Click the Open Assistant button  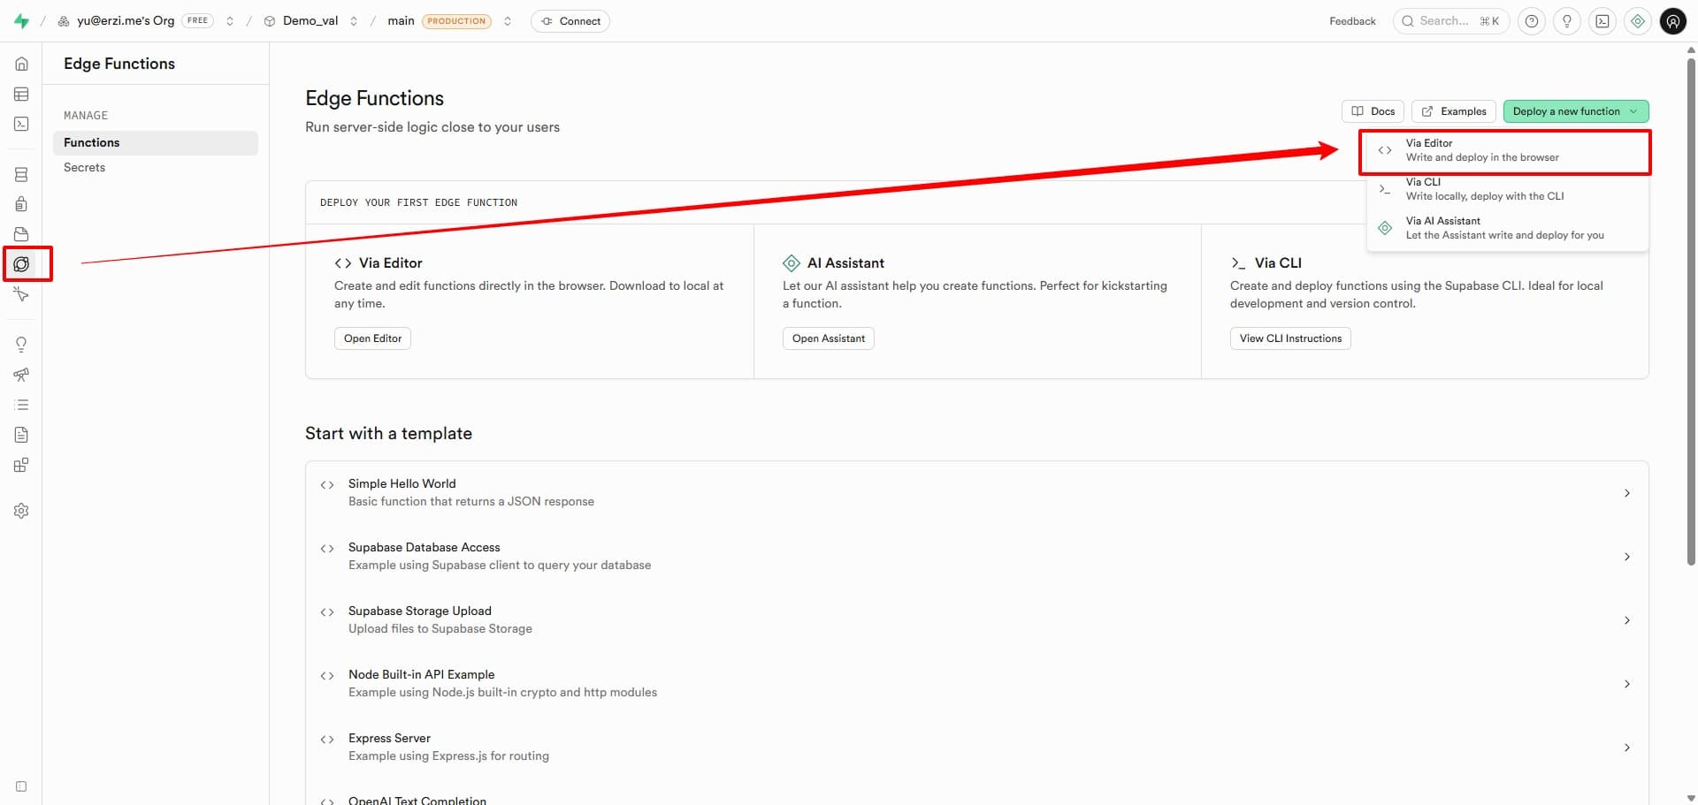pyautogui.click(x=829, y=338)
